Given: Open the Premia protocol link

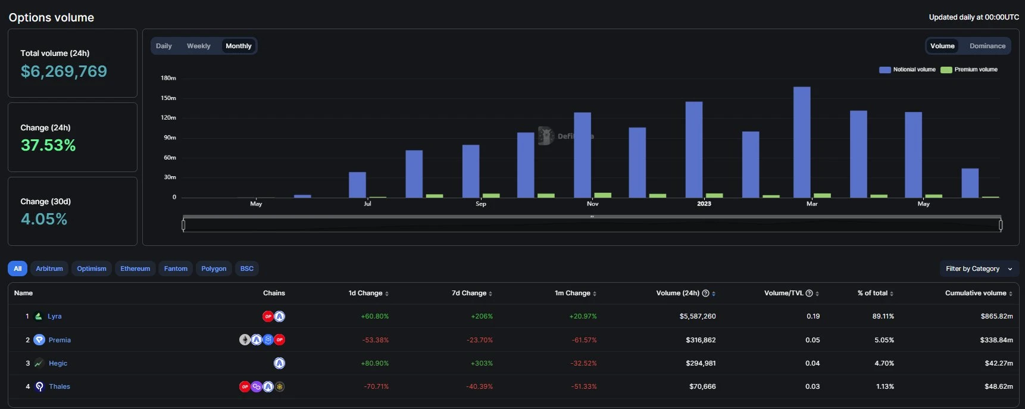Looking at the screenshot, I should [x=60, y=340].
